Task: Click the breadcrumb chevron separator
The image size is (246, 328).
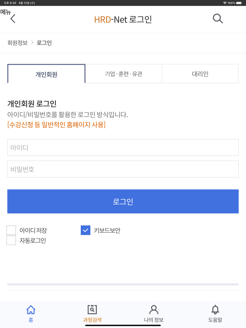Action: (32, 42)
